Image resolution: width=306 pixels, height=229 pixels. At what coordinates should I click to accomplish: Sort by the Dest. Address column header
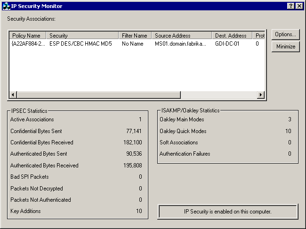coord(232,36)
